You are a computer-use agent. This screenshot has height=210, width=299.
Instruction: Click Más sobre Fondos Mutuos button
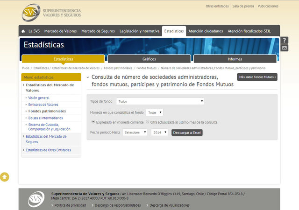257,77
